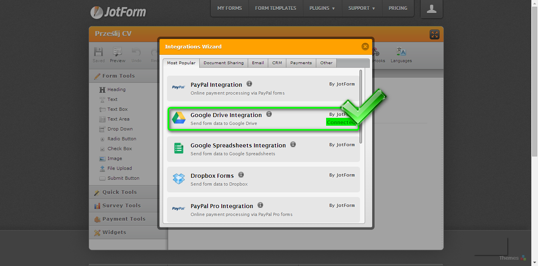Open the user account avatar menu
The width and height of the screenshot is (538, 266).
click(x=432, y=9)
